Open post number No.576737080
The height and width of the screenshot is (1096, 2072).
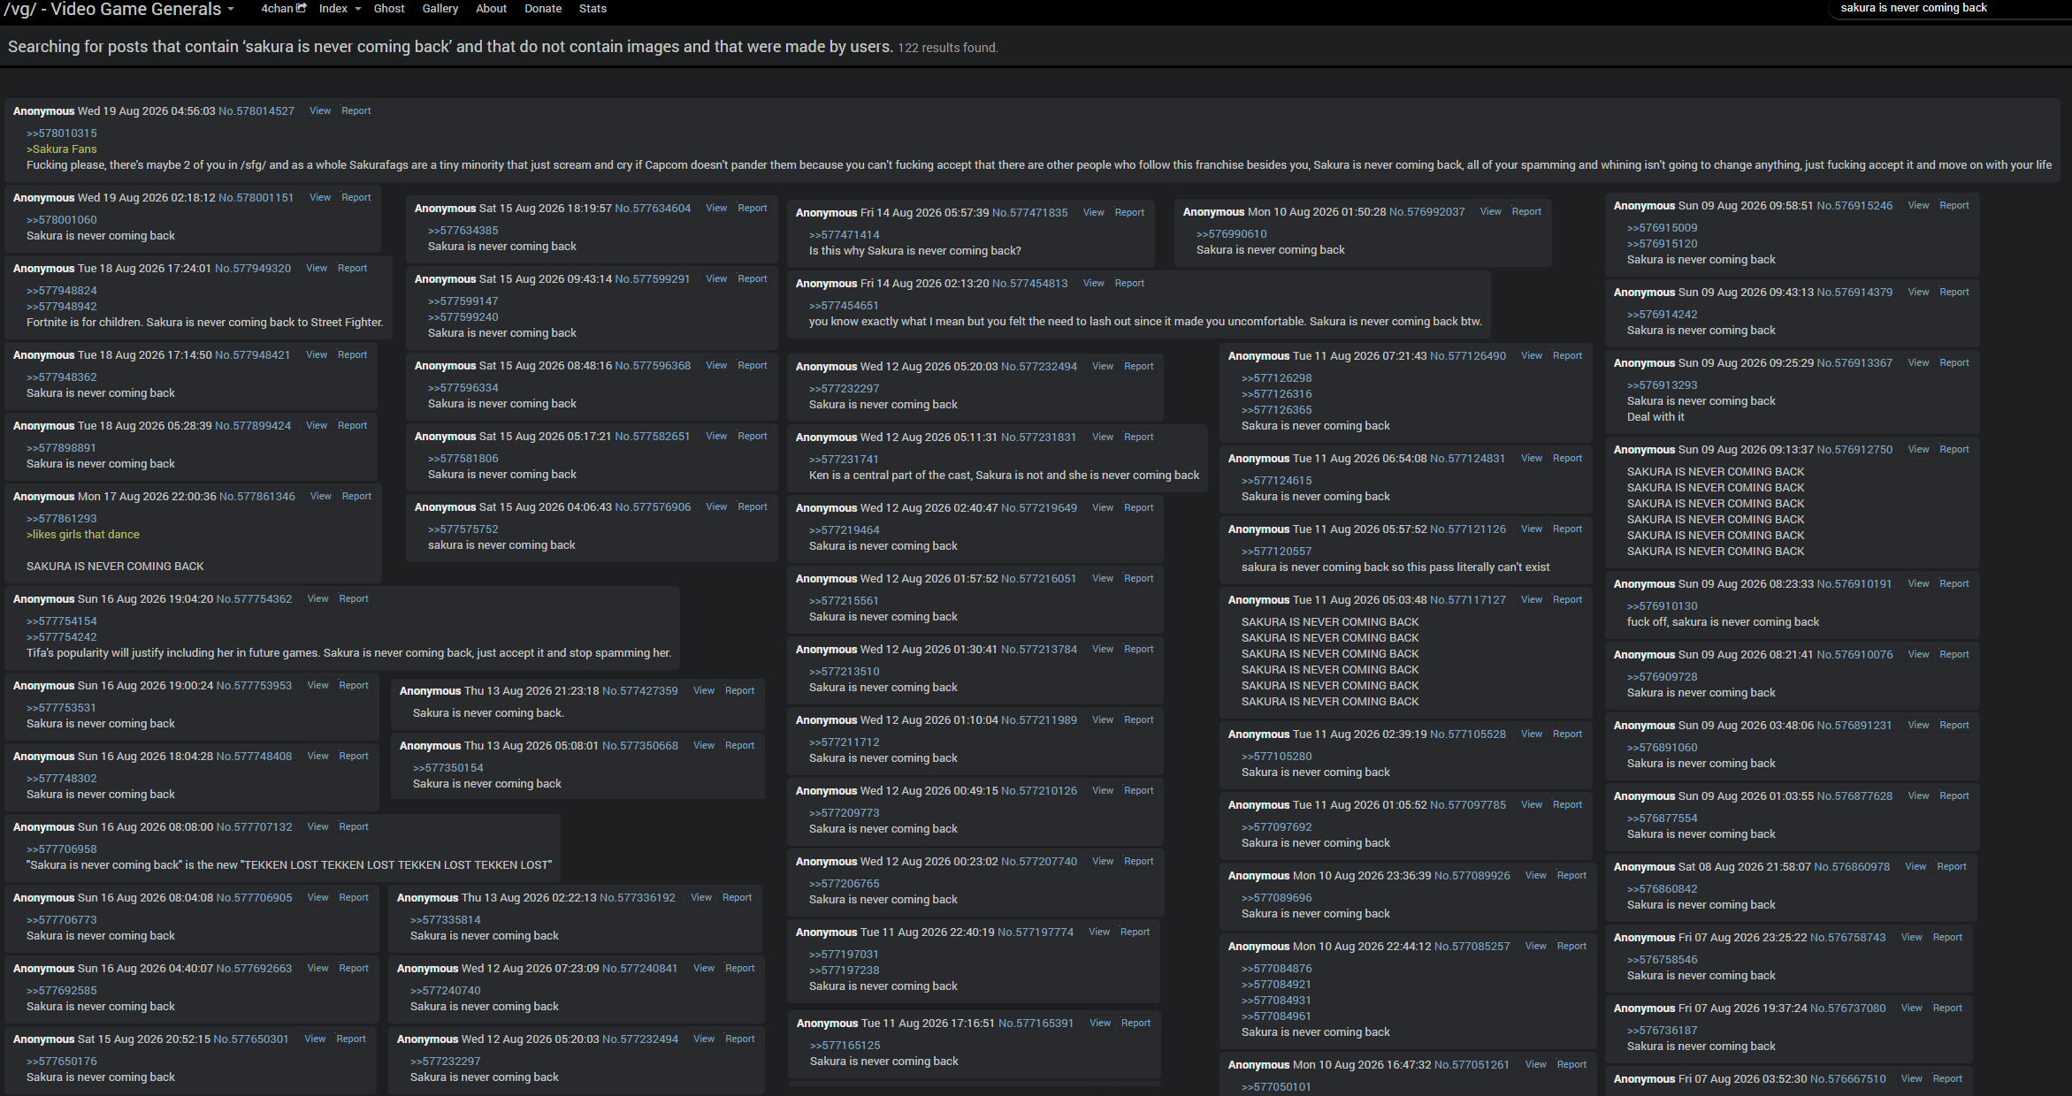[x=1848, y=1008]
